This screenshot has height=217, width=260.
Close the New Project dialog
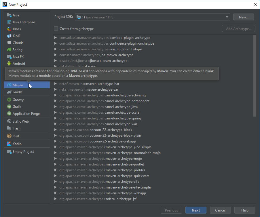[x=255, y=5]
